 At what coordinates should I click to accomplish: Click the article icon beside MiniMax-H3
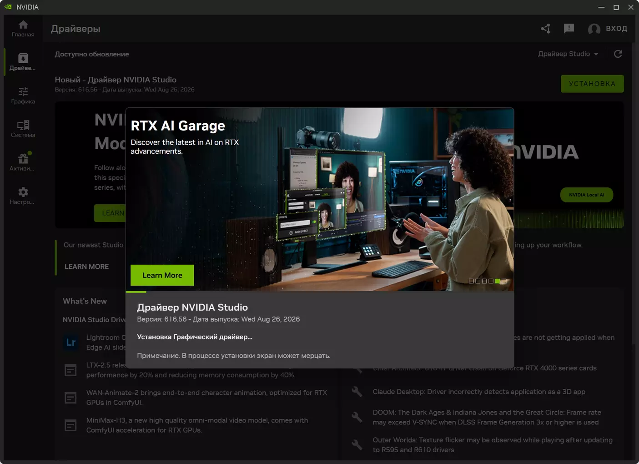[70, 426]
